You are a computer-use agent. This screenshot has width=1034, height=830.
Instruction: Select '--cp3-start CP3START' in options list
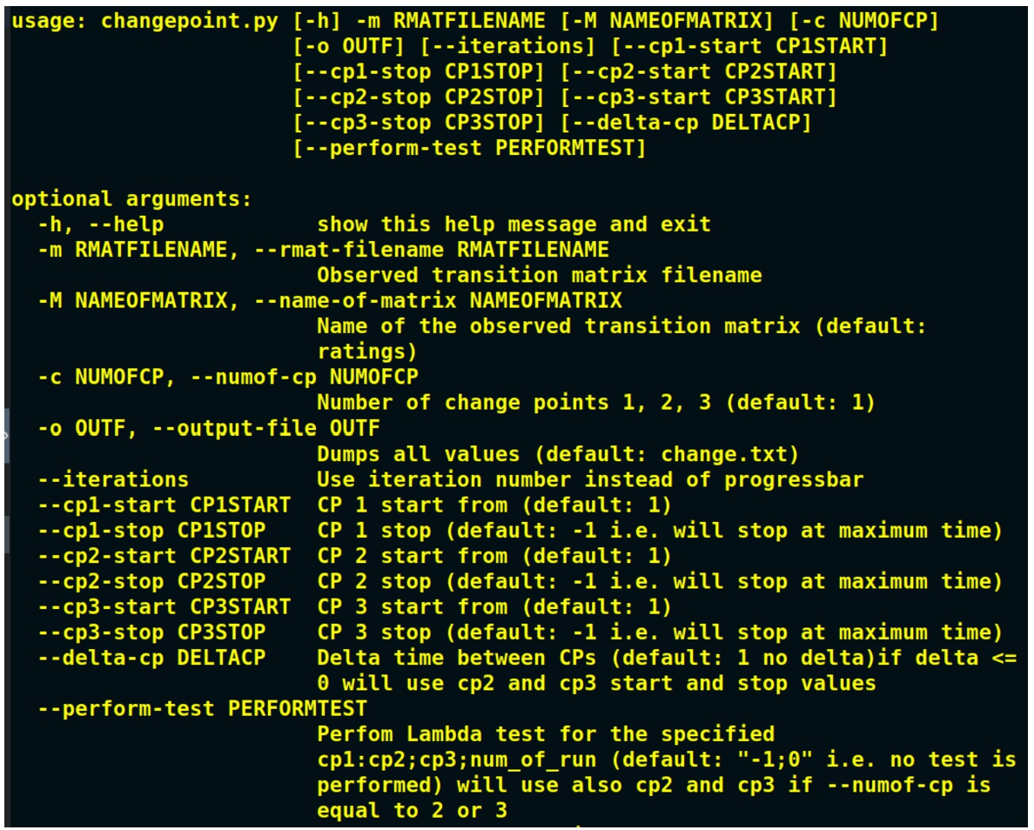pyautogui.click(x=164, y=606)
